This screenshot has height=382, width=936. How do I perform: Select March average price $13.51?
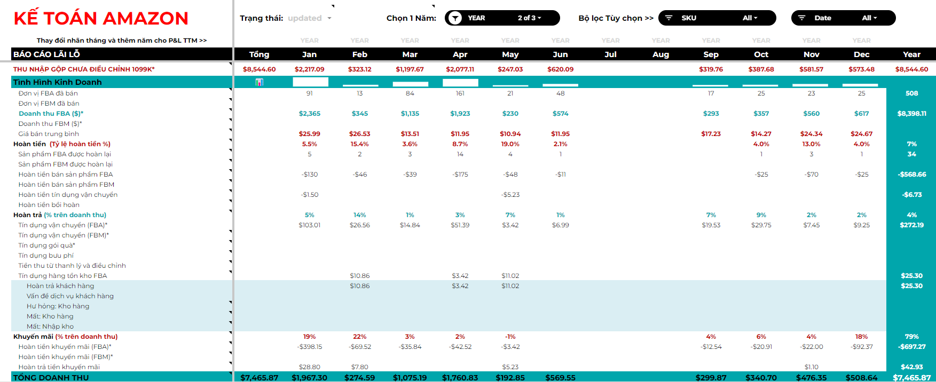click(410, 134)
